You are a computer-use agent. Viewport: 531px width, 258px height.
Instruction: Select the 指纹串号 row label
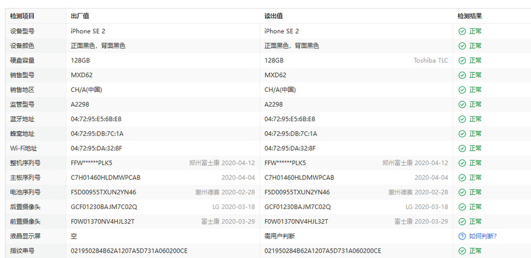[22, 251]
